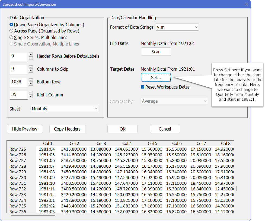Screen dimensions: 265x221
Task: Click date cell 1982:01
Action: (x=47, y=200)
